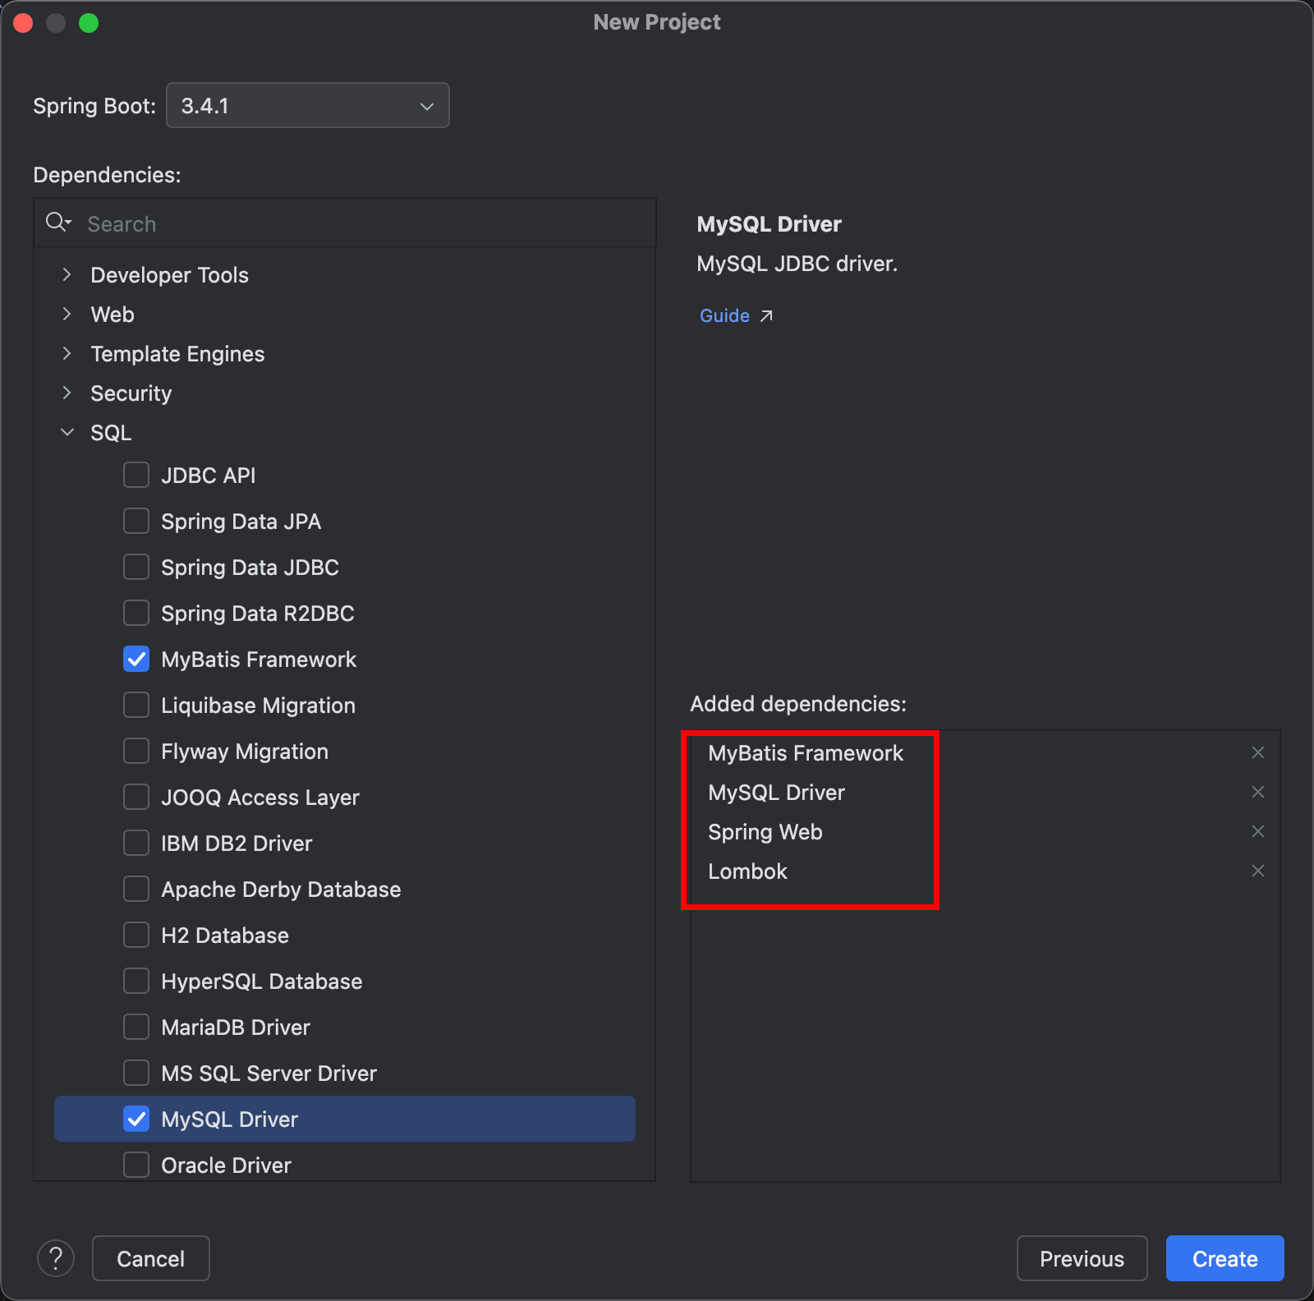1314x1301 pixels.
Task: Go back with the Previous button
Action: pos(1082,1258)
